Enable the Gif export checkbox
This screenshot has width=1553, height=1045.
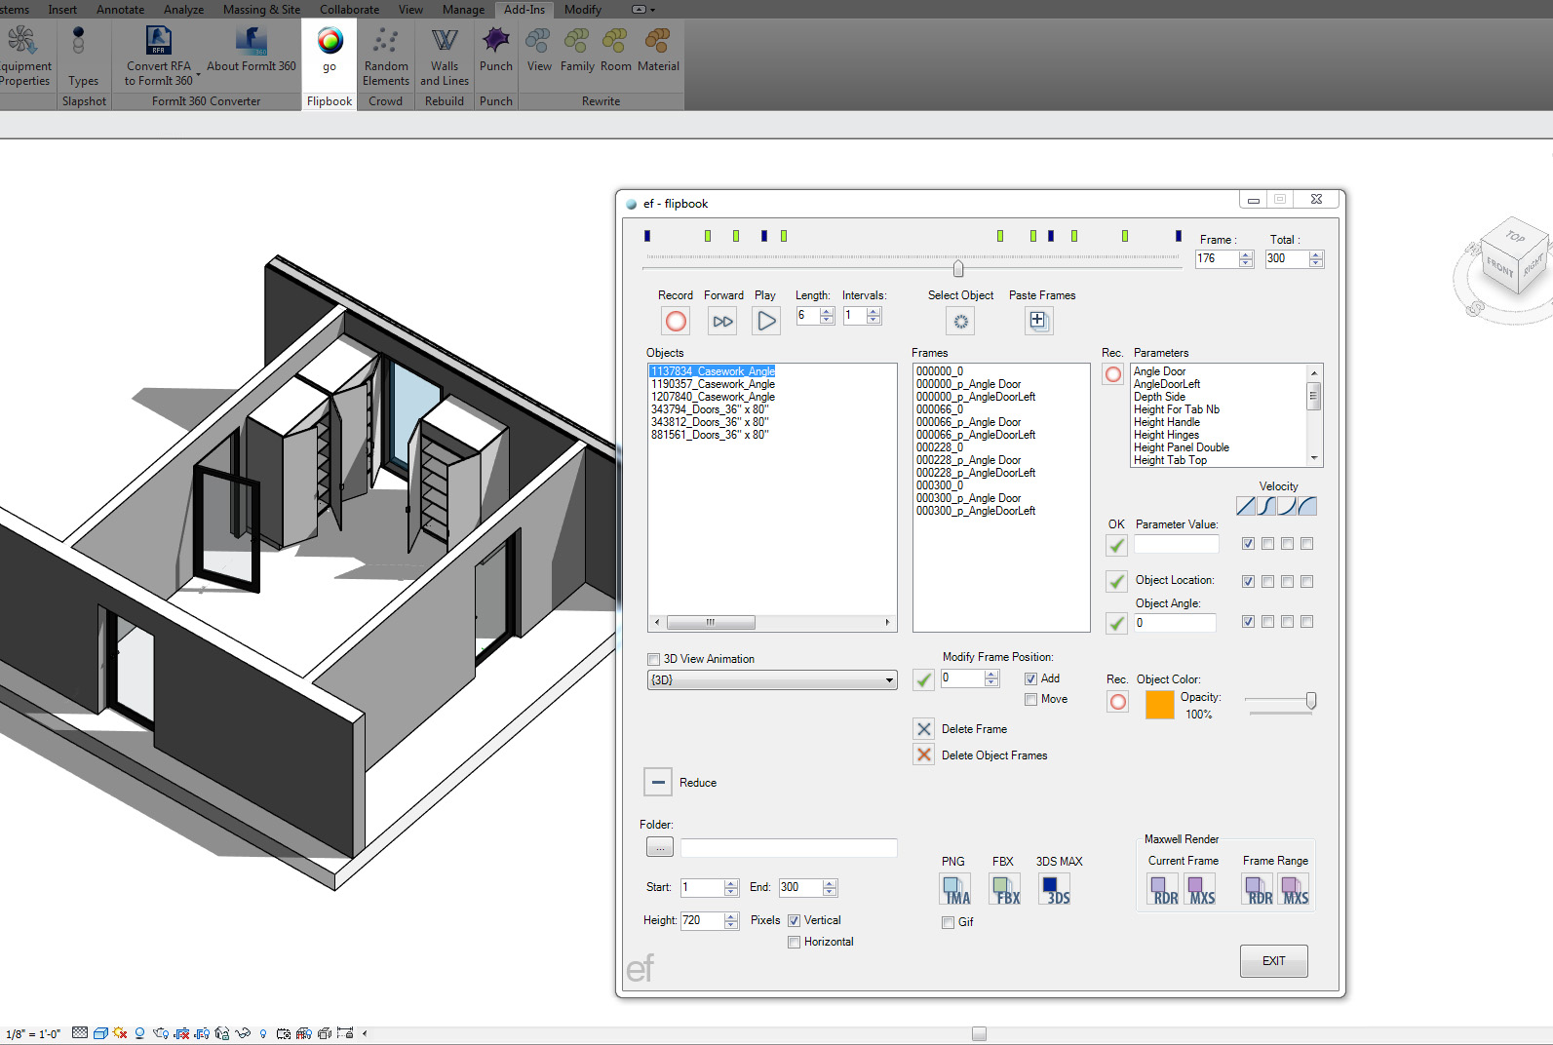948,922
